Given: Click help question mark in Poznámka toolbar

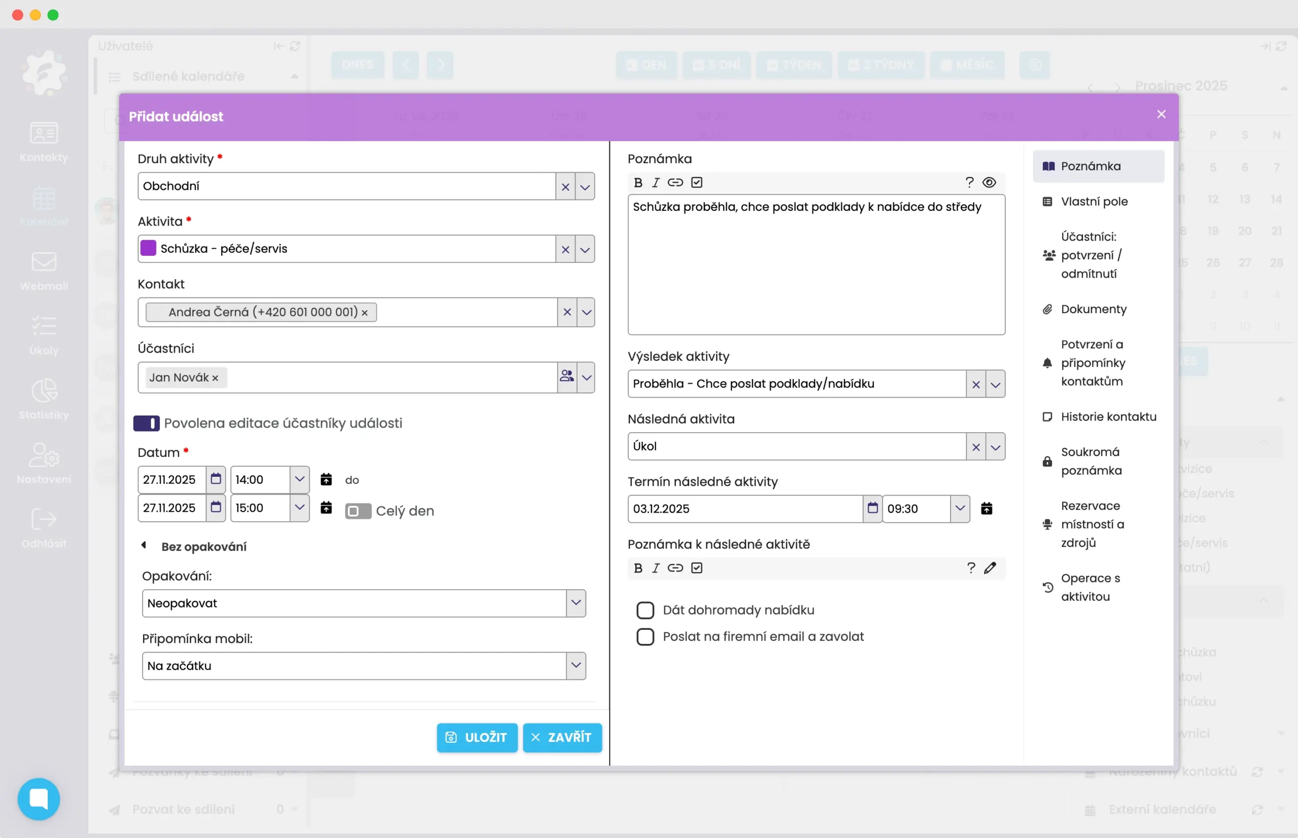Looking at the screenshot, I should (969, 182).
